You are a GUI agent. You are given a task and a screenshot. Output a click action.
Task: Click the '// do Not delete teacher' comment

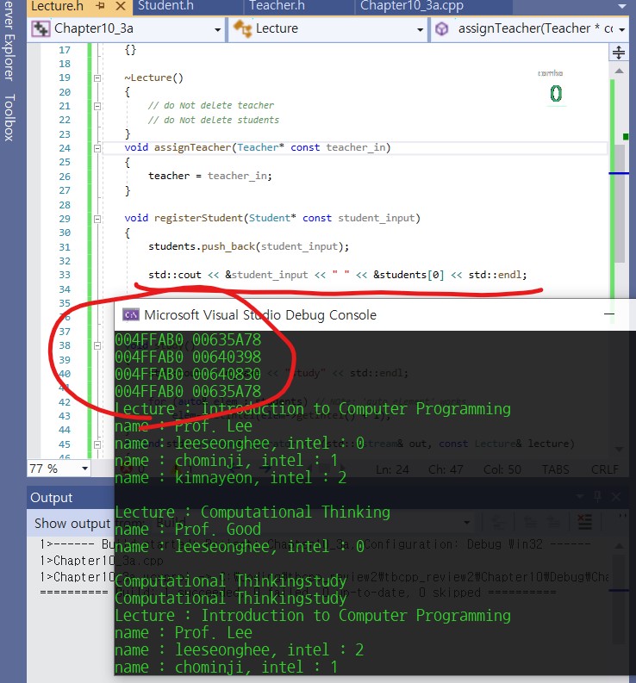point(210,105)
